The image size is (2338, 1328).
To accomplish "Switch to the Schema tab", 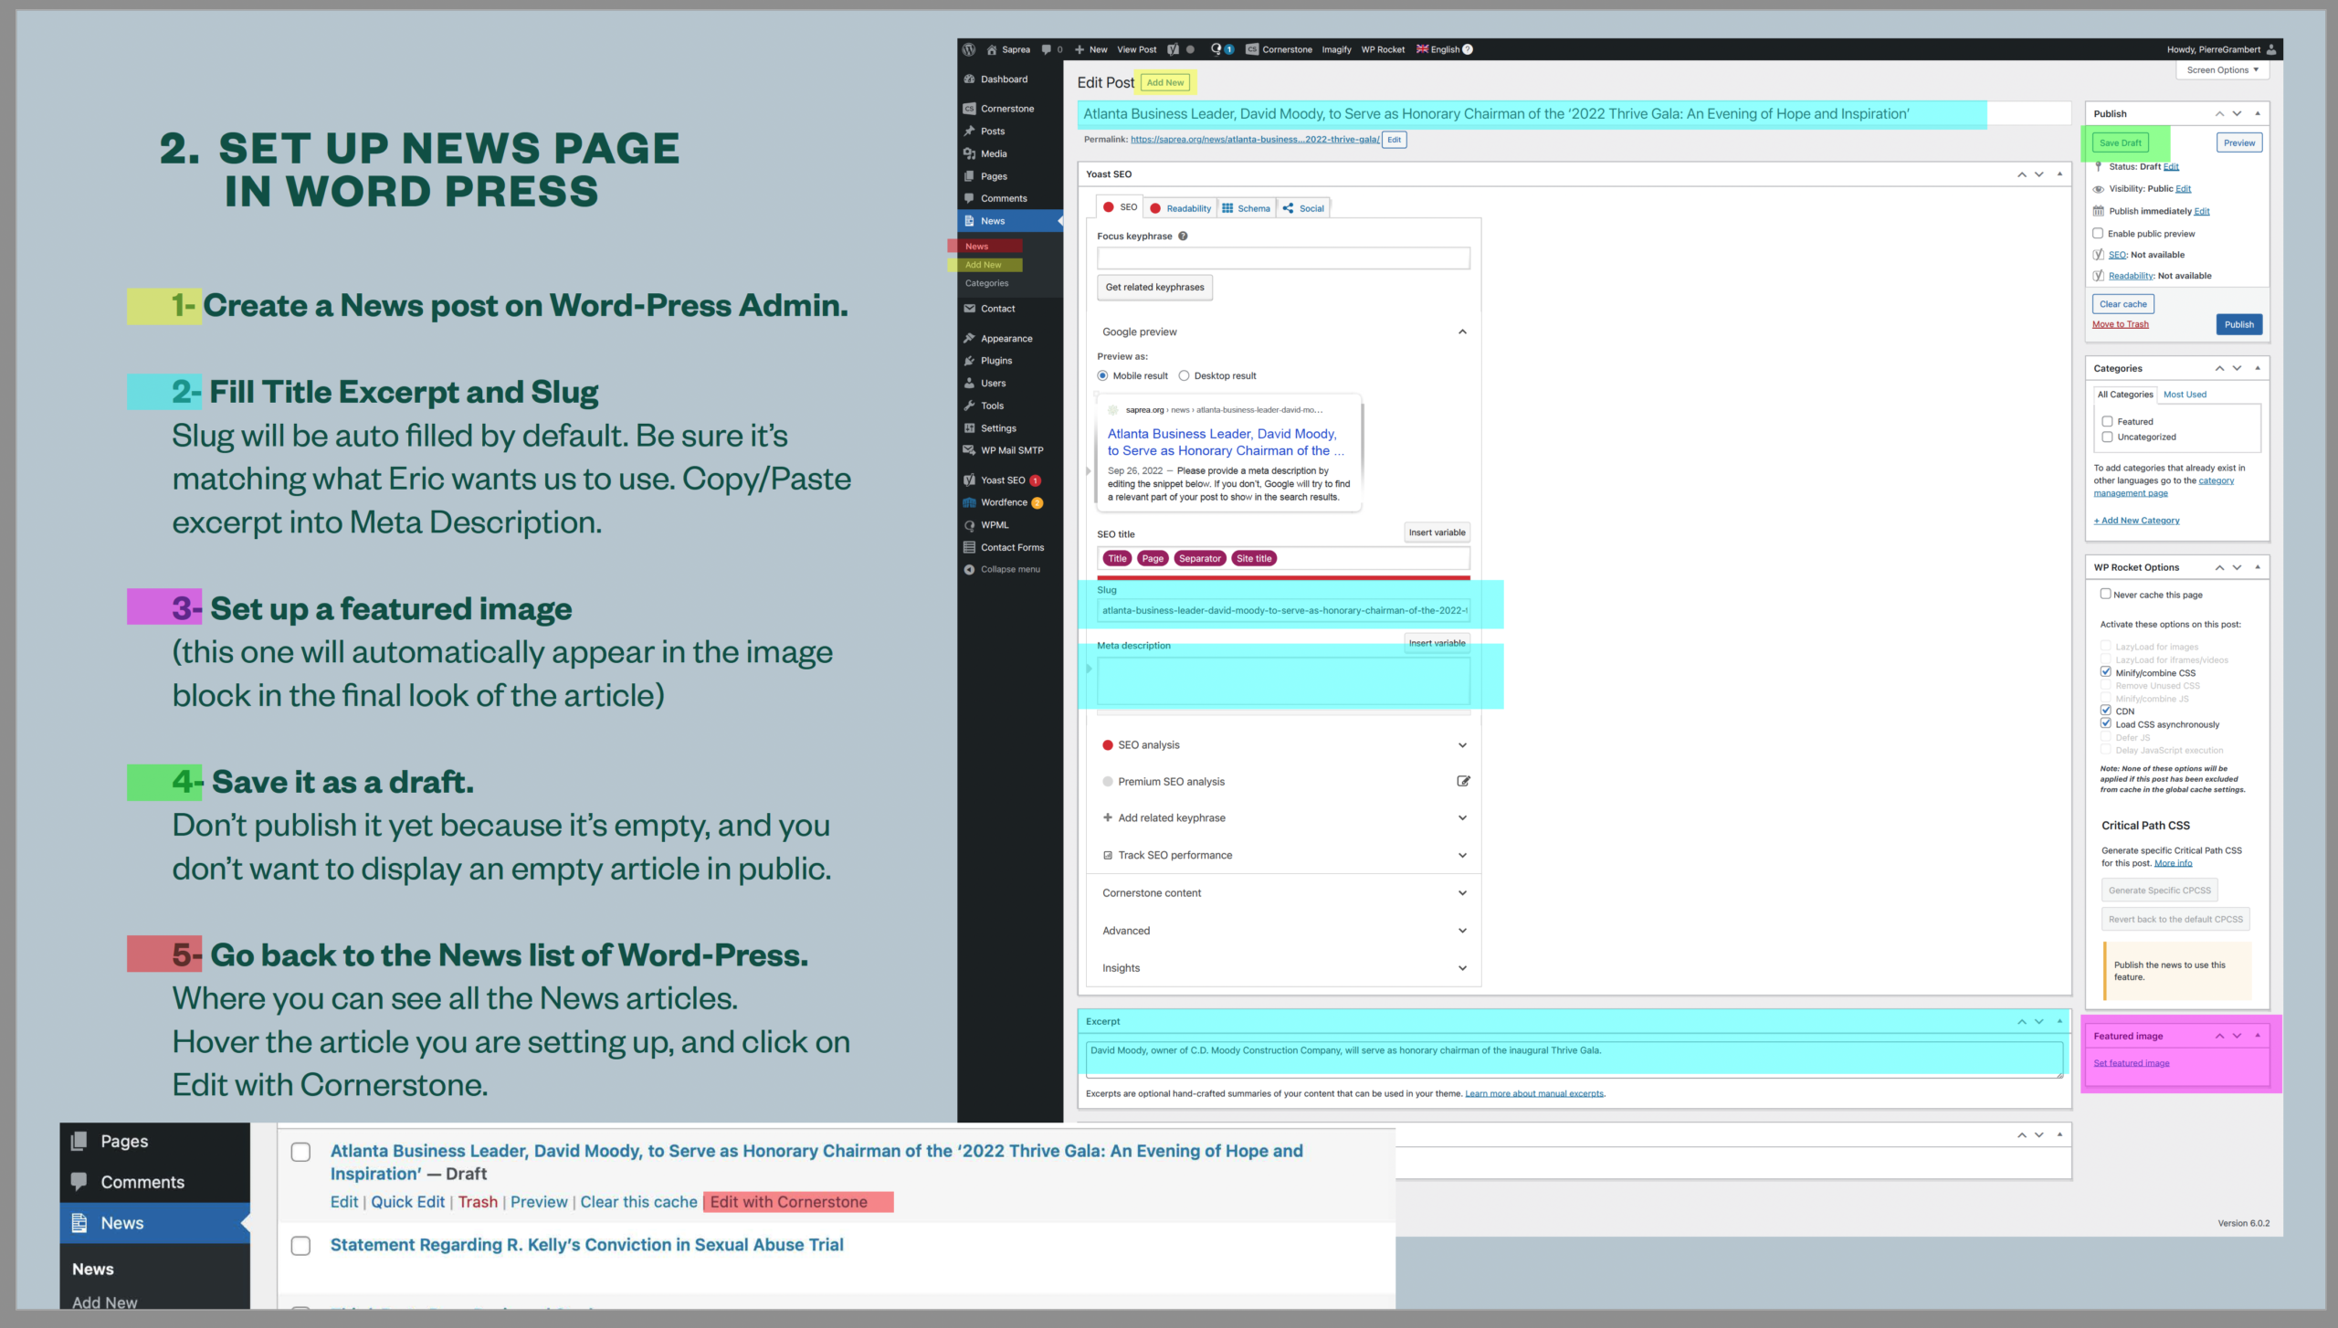I will pos(1247,208).
